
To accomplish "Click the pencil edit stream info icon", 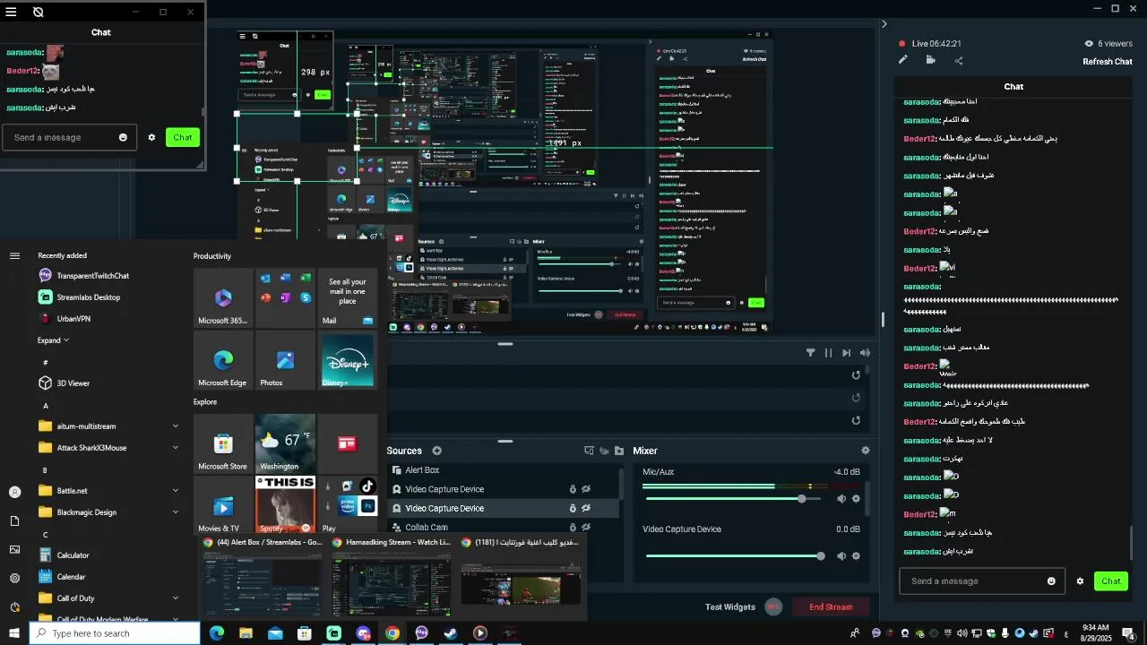I will coord(903,60).
